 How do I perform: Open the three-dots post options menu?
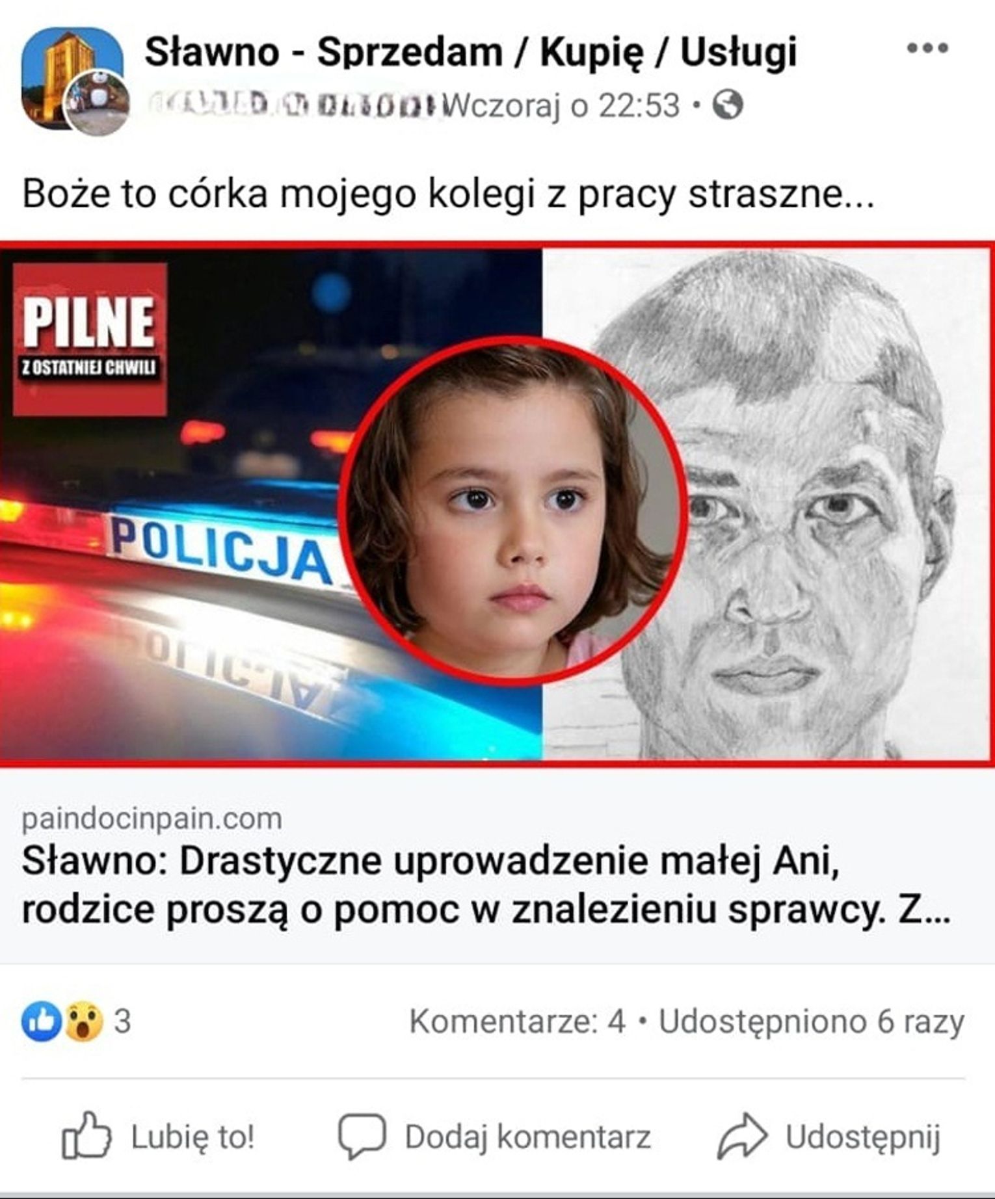(x=927, y=48)
